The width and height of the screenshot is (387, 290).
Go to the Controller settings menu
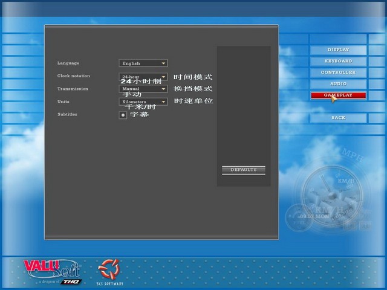[x=338, y=72]
